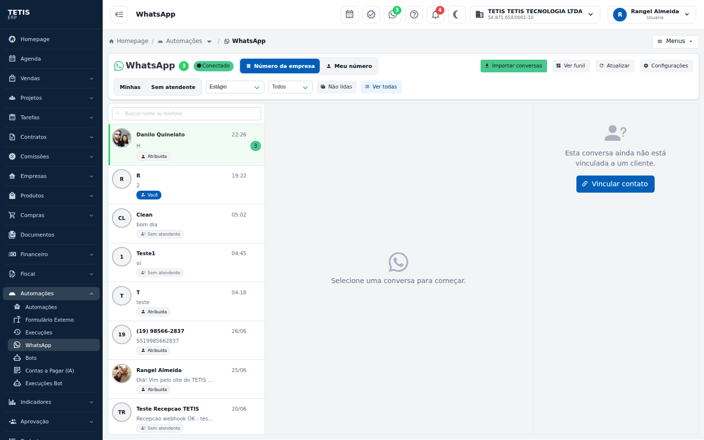
Task: Select the Sem atendente filter tab
Action: 173,87
